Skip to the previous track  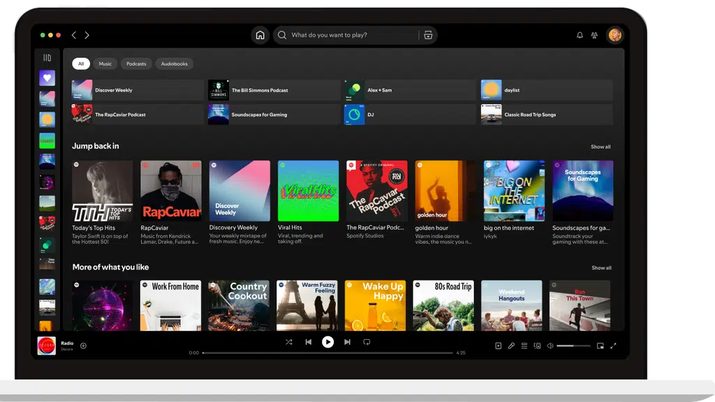(x=308, y=342)
